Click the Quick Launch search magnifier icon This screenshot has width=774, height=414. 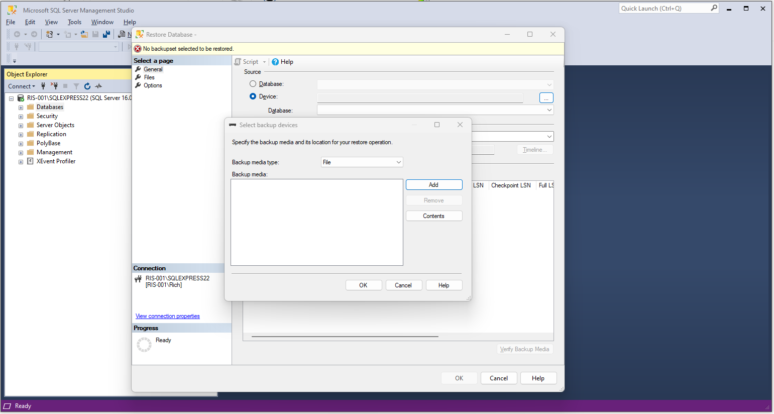(x=714, y=8)
